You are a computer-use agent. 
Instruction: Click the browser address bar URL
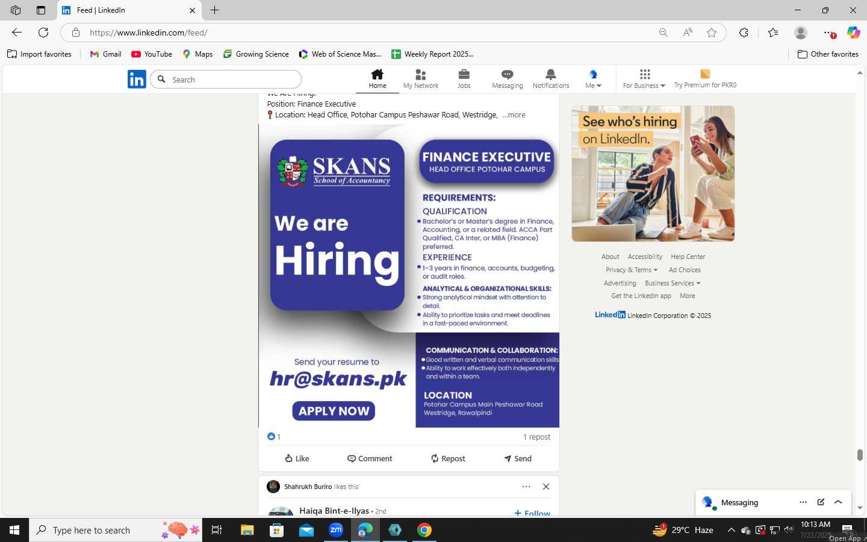pos(149,33)
